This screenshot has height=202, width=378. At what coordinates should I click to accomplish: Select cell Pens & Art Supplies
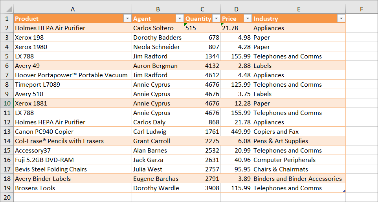299,141
